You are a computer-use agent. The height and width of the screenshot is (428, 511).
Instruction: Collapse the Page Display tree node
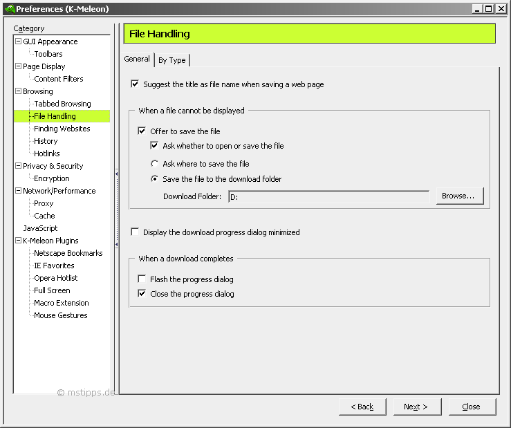point(18,66)
